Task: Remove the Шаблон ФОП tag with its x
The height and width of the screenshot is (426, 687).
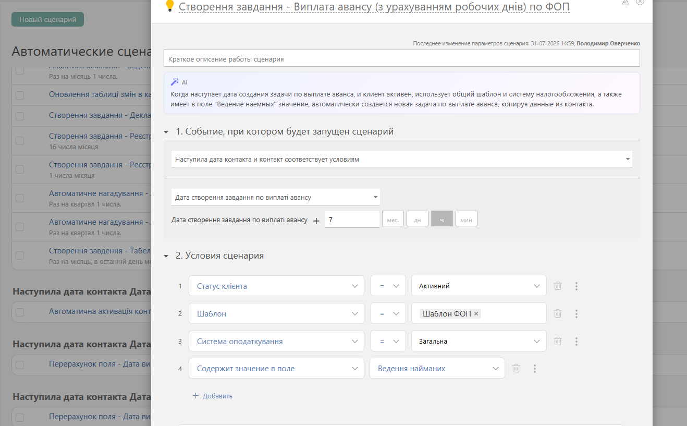Action: (476, 314)
